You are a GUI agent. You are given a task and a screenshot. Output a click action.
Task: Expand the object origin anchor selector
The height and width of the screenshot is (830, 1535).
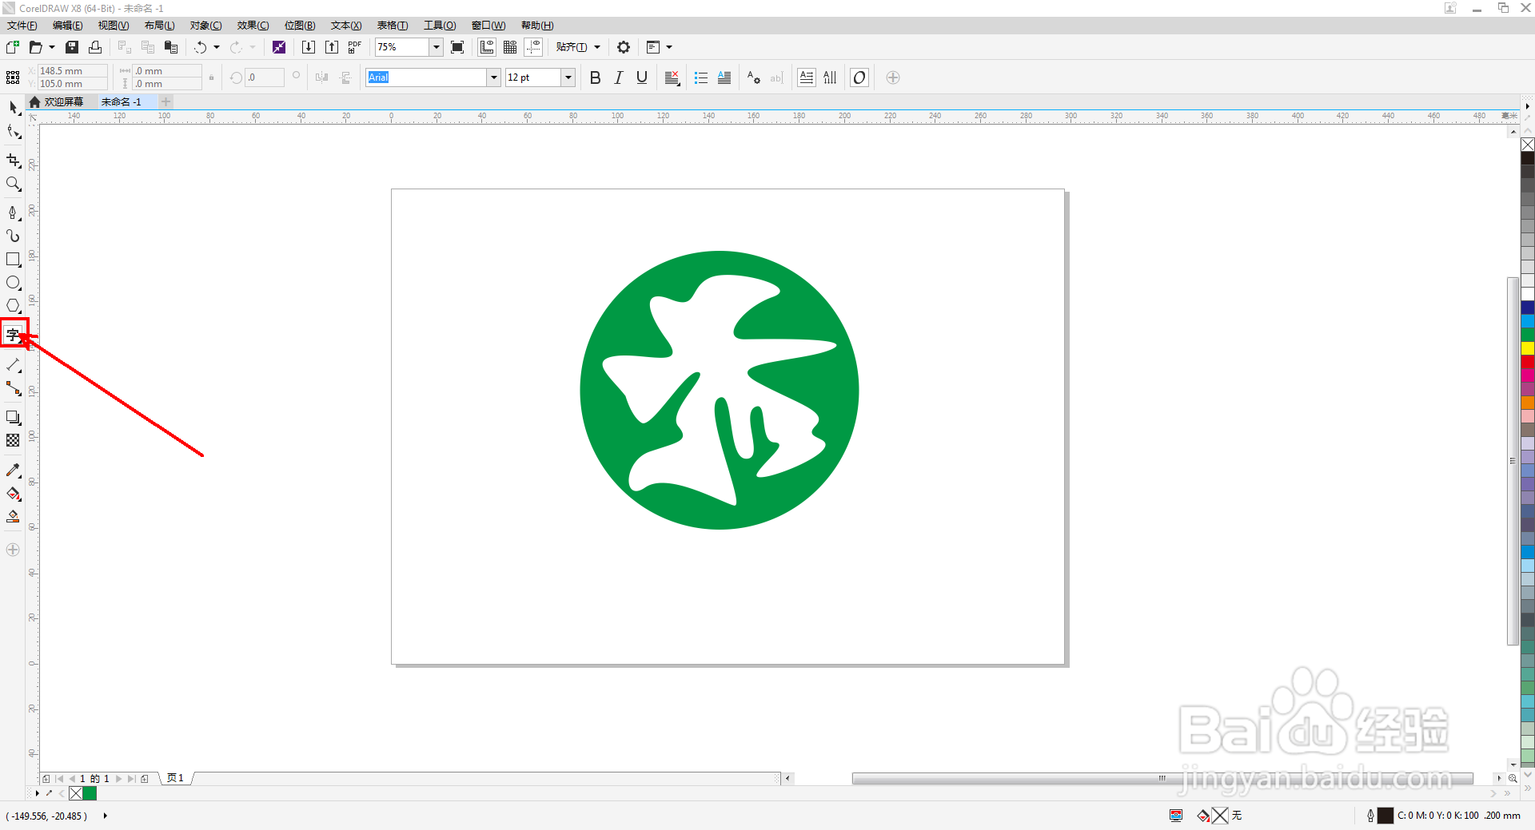click(x=13, y=77)
